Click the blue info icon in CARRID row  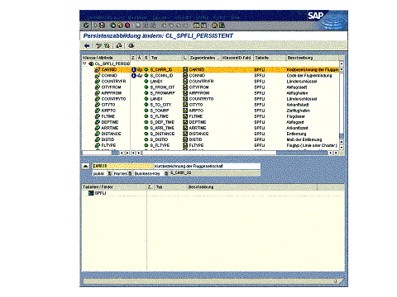click(x=134, y=69)
